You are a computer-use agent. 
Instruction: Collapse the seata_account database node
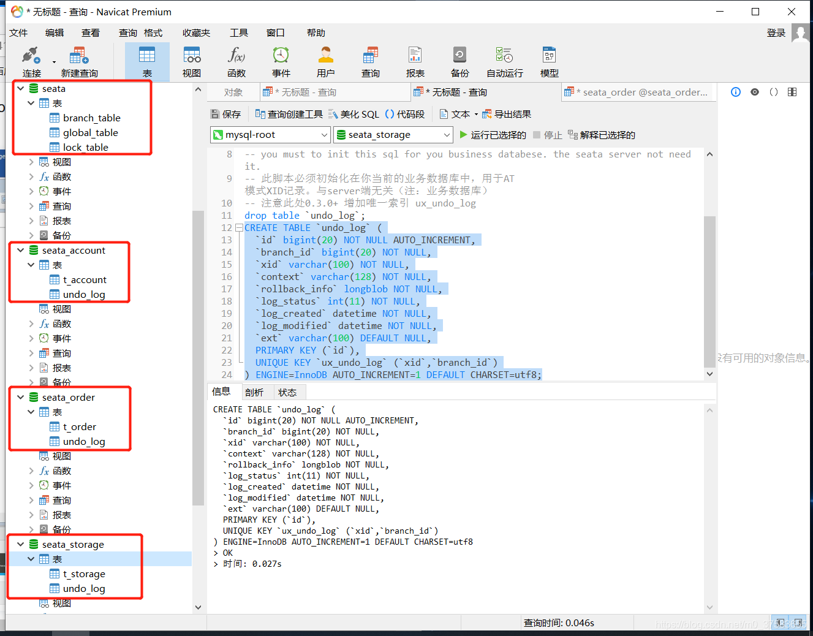click(20, 250)
